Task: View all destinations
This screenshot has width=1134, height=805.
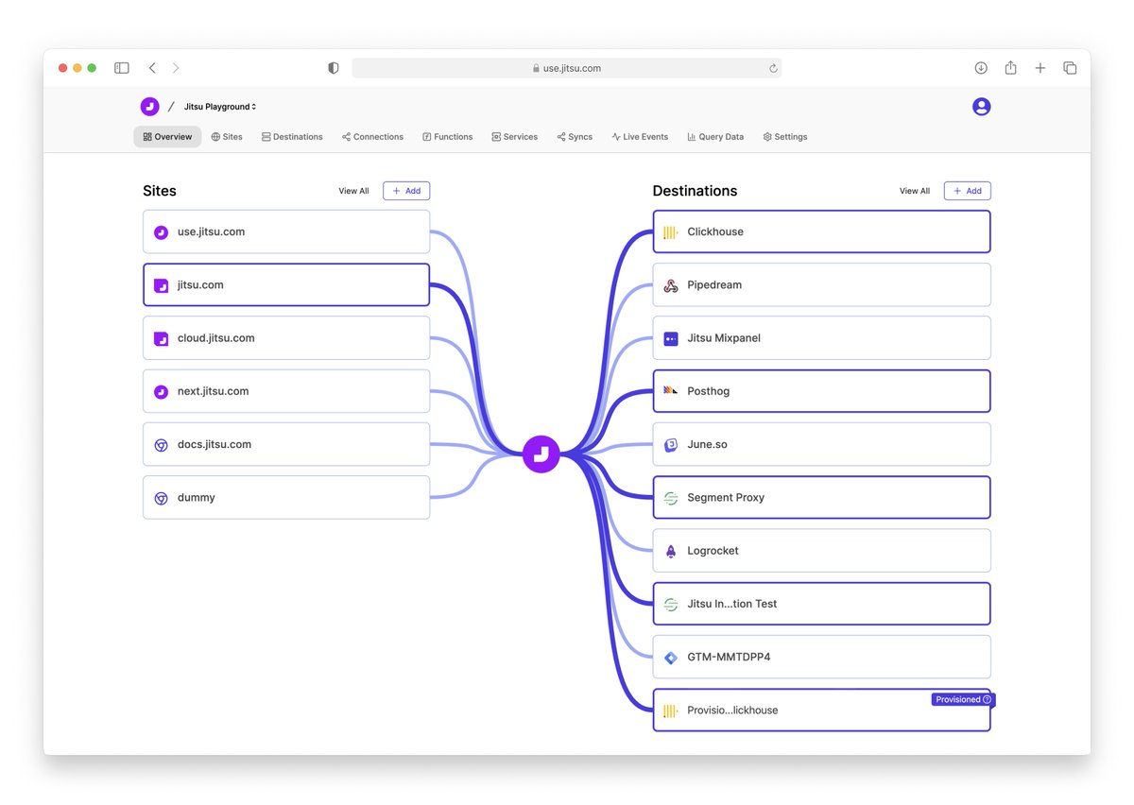Action: click(915, 191)
